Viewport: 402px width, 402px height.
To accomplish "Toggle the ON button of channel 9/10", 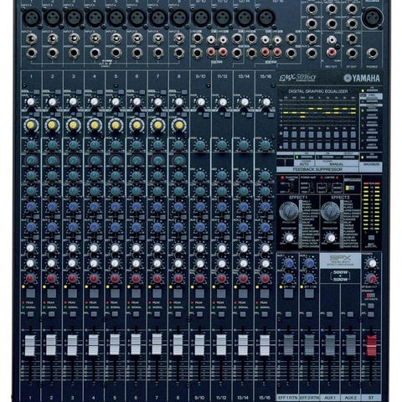I will click(x=199, y=293).
